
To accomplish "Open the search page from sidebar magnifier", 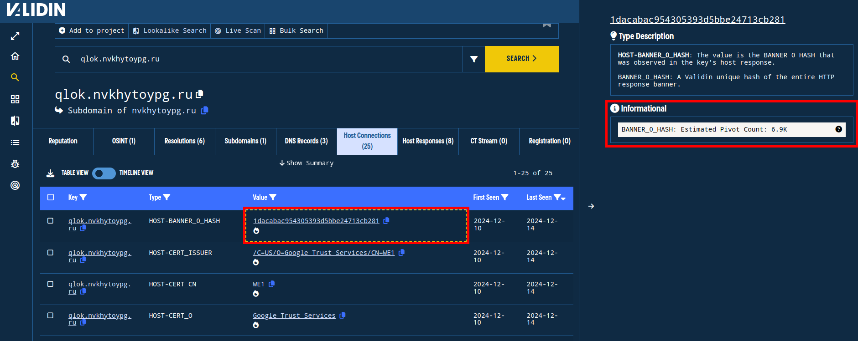I will pyautogui.click(x=15, y=77).
